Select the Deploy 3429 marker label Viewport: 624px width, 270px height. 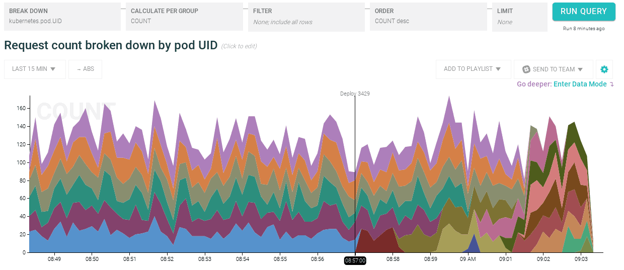point(355,94)
